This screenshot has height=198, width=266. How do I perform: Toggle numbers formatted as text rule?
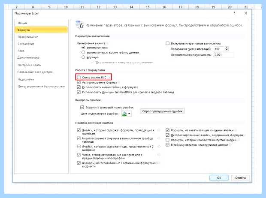pyautogui.click(x=79, y=155)
